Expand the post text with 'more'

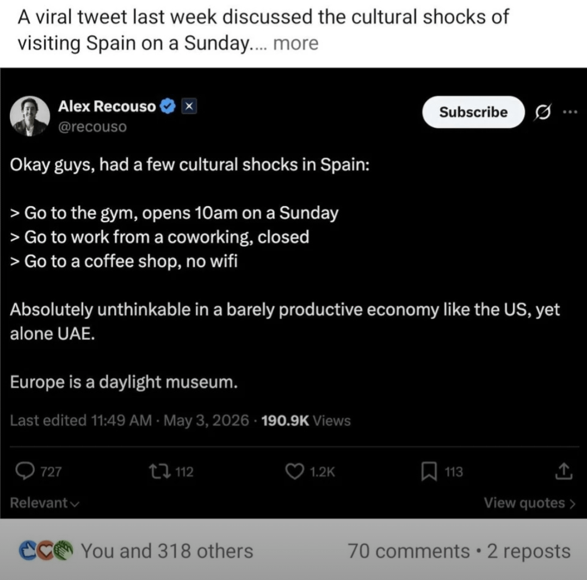point(296,44)
